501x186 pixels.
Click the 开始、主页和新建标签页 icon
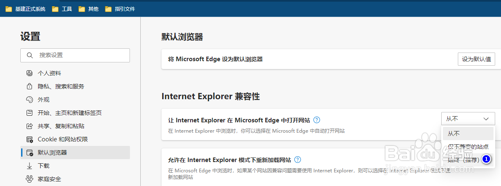pyautogui.click(x=29, y=113)
